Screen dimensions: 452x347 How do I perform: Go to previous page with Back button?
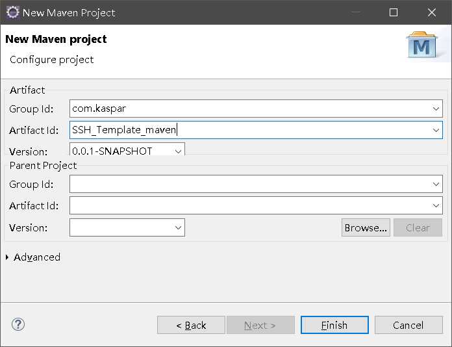pyautogui.click(x=191, y=325)
